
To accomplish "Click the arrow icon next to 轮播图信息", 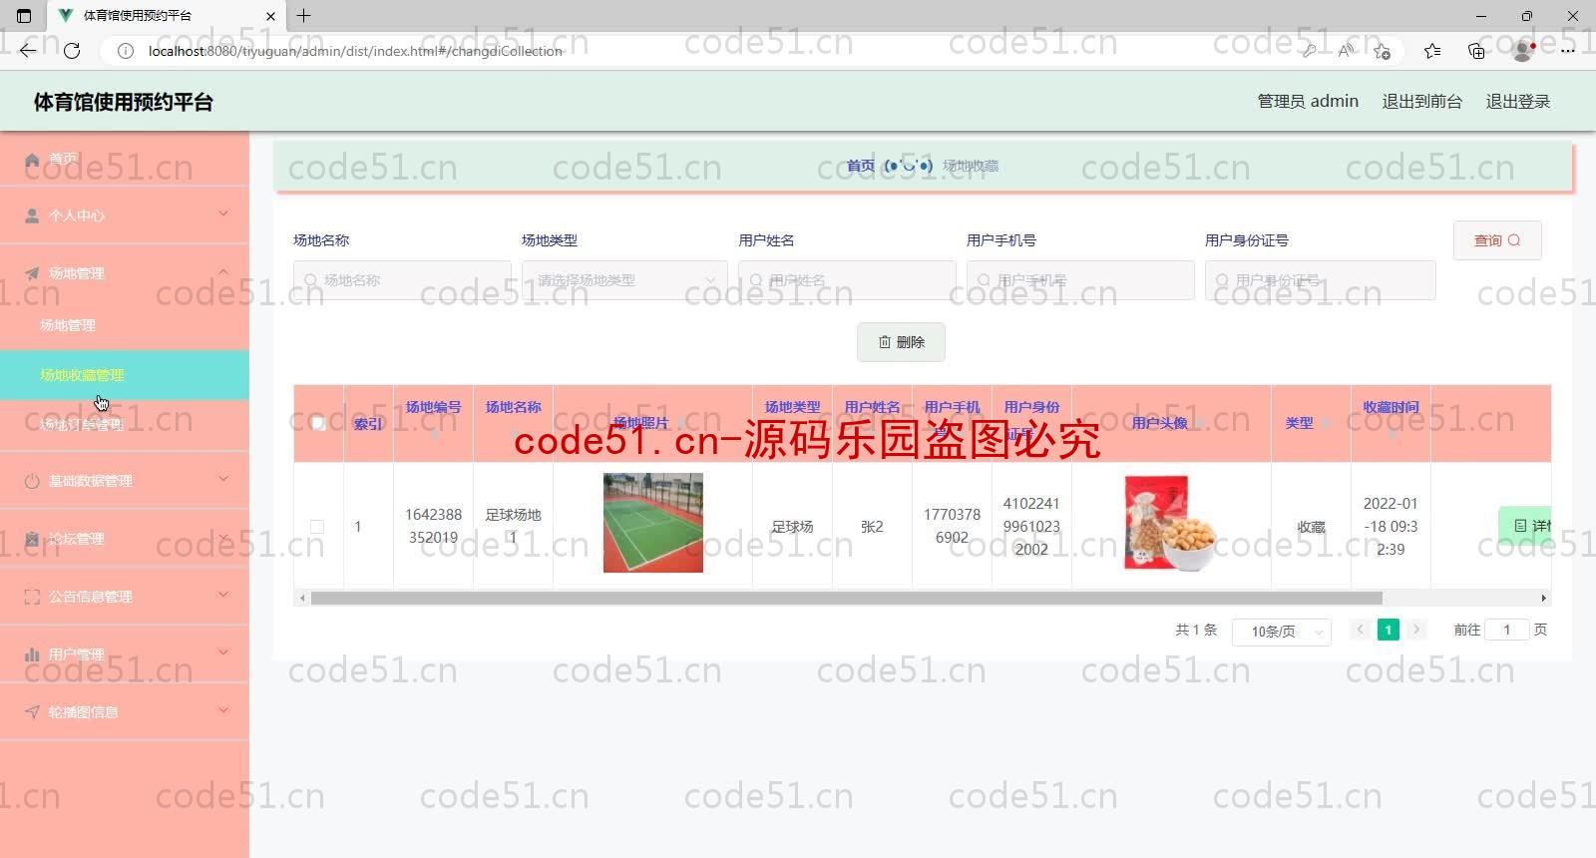I will pos(32,712).
